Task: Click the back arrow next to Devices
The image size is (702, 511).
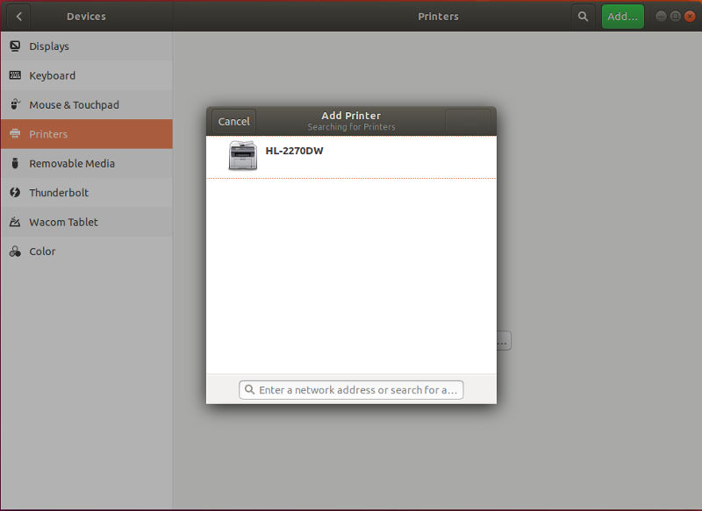Action: click(18, 16)
